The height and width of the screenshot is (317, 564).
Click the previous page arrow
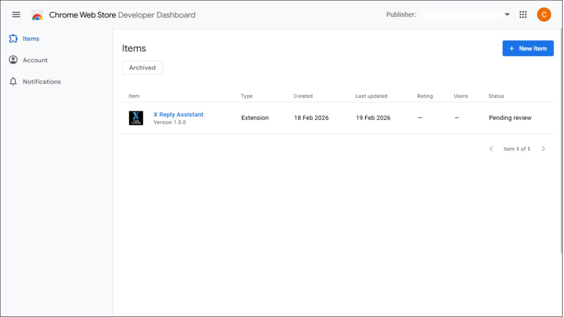click(491, 148)
